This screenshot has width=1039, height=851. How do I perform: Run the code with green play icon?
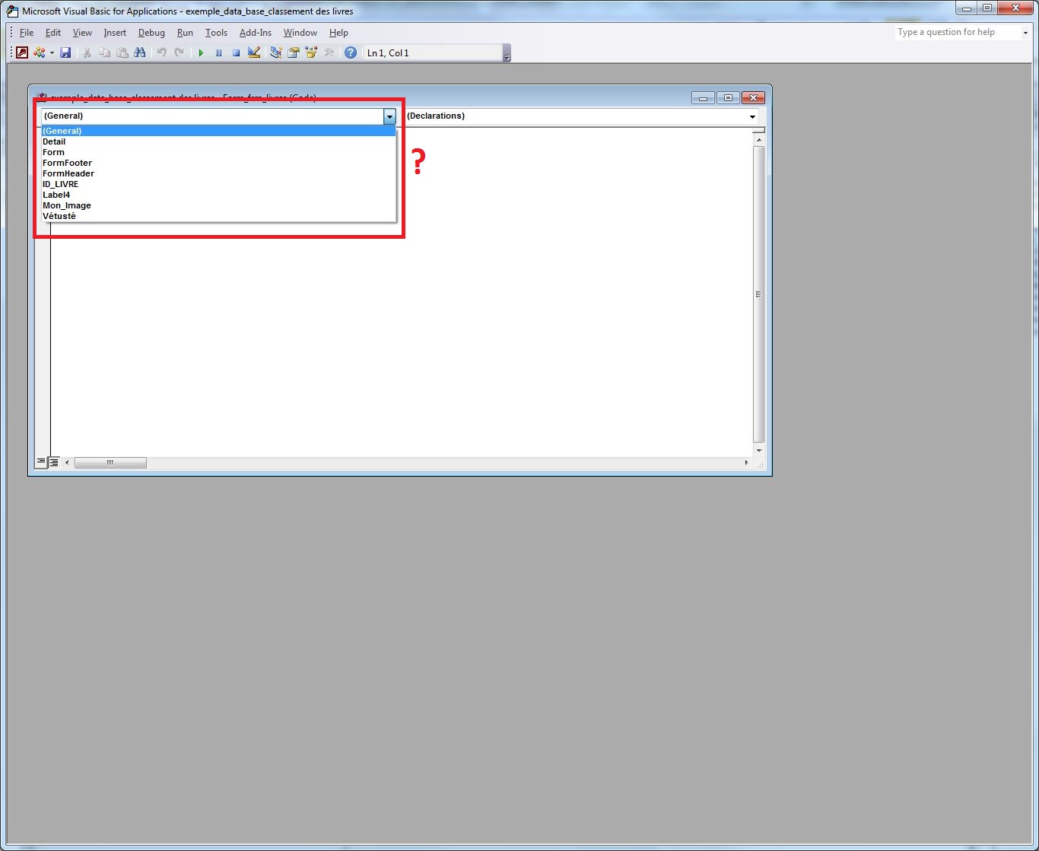point(201,52)
